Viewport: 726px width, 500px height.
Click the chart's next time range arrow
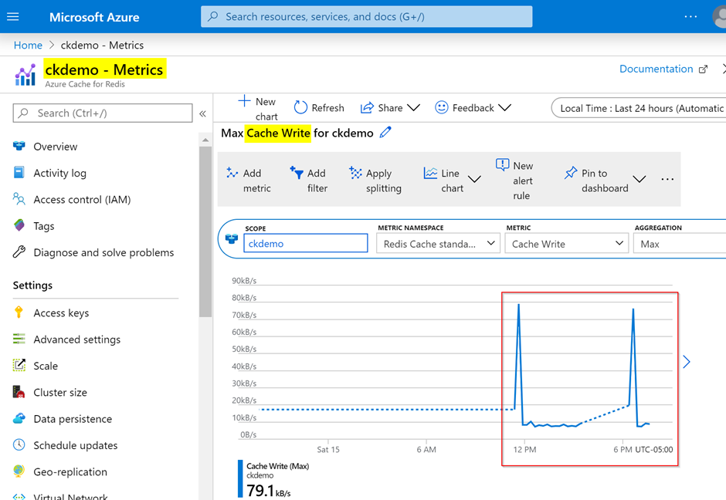coord(686,362)
